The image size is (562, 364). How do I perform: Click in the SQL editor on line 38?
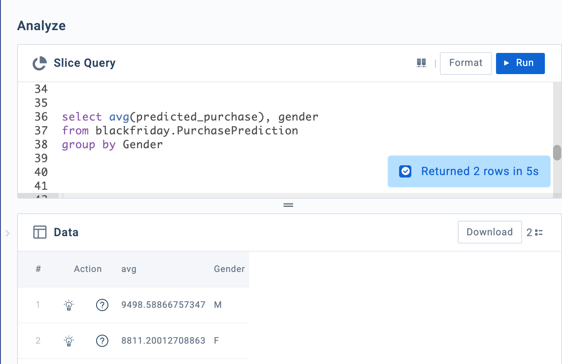(x=204, y=145)
